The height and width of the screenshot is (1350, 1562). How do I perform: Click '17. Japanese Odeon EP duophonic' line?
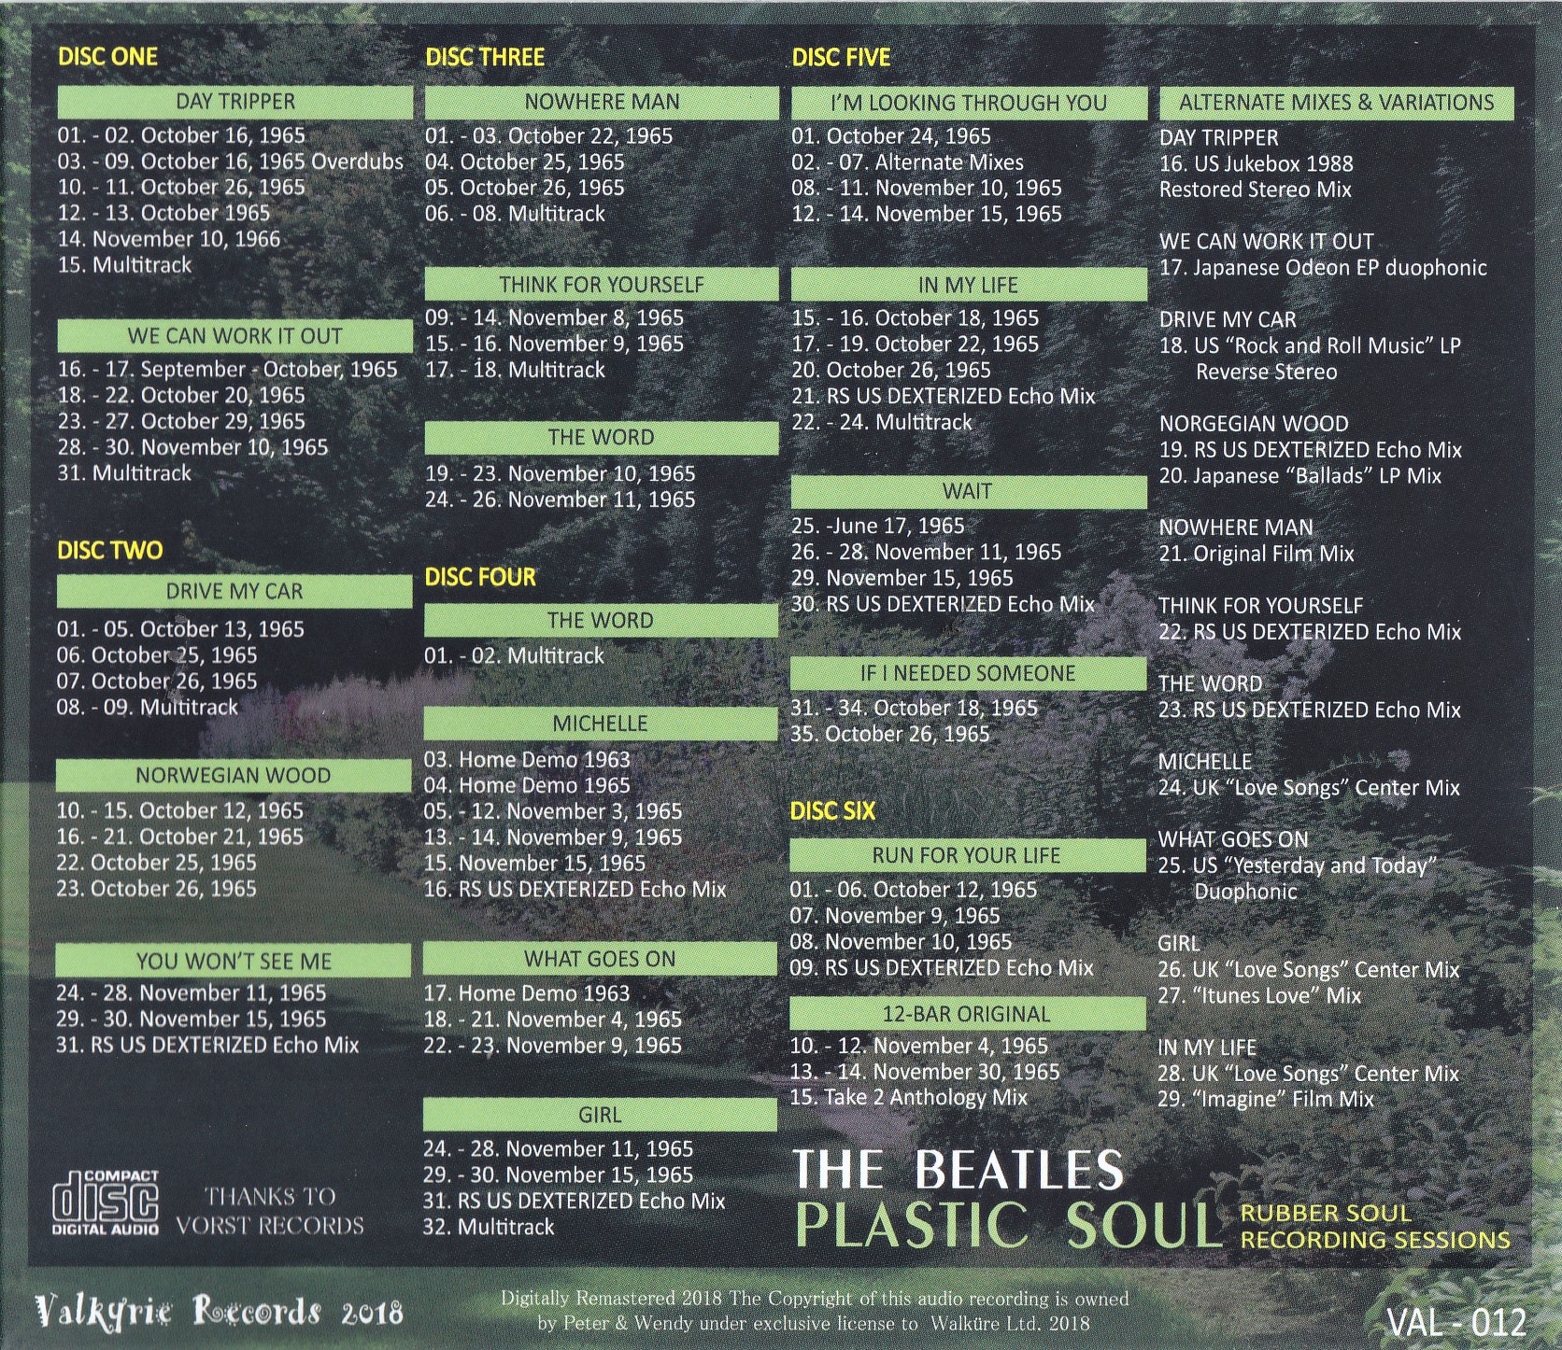1323,268
